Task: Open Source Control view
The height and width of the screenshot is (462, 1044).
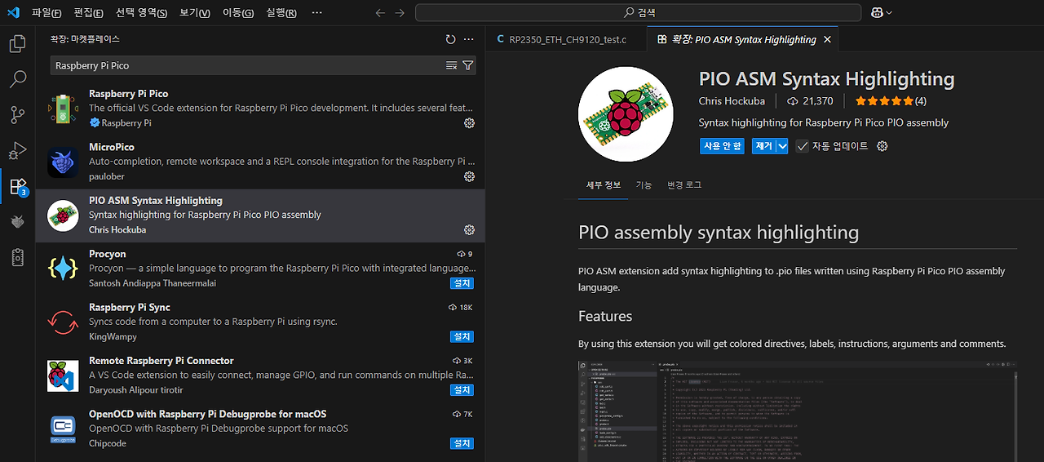Action: 18,115
